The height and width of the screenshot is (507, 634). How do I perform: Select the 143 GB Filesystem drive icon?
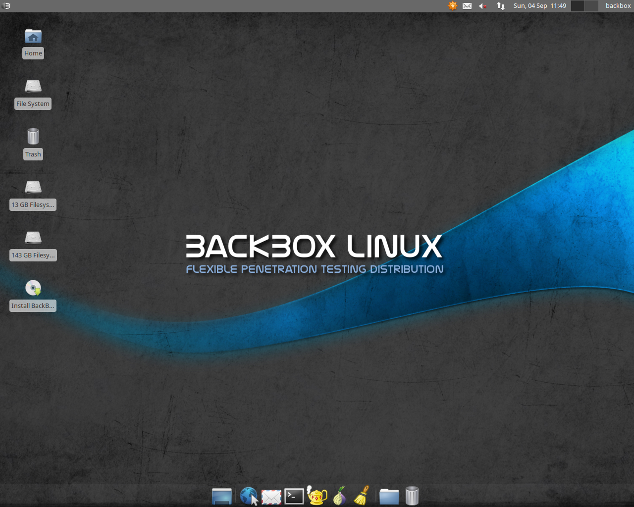pyautogui.click(x=33, y=238)
